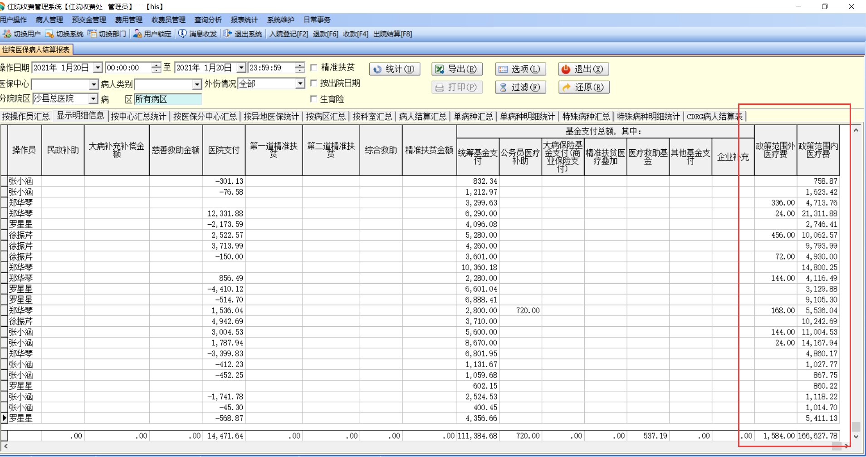866x457 pixels.
Task: Click the 收款[F4] toolbar button
Action: click(356, 34)
